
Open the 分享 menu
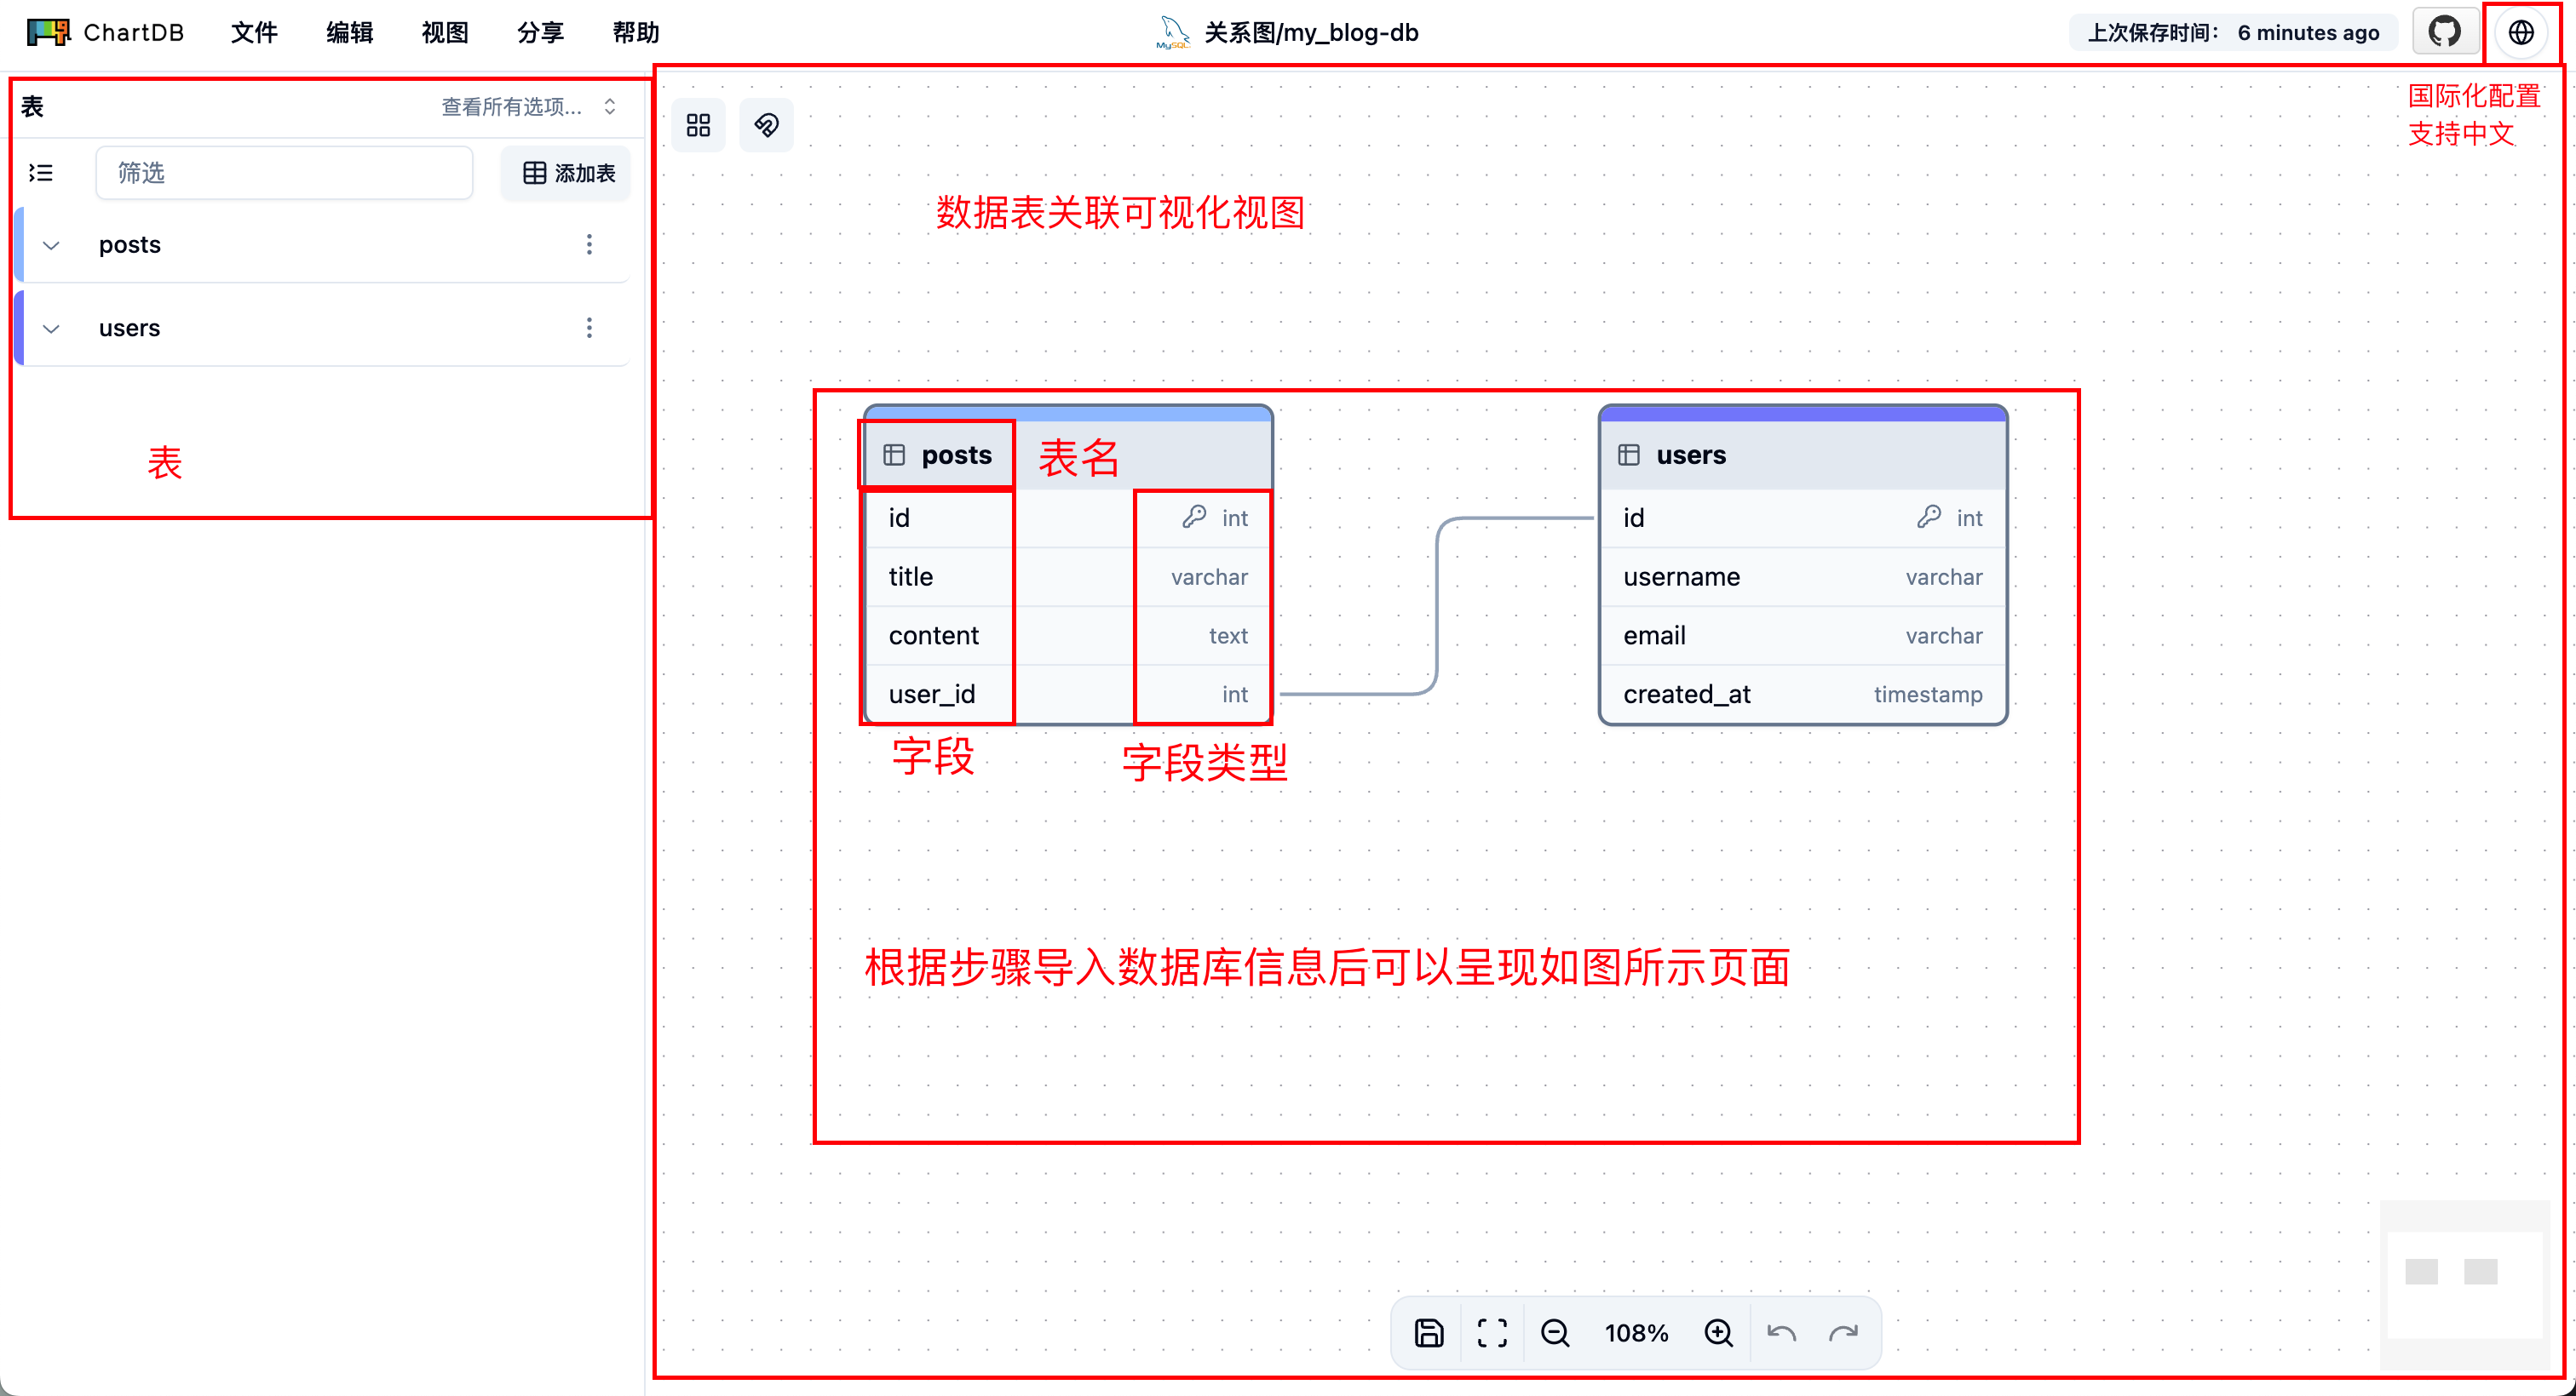(541, 32)
